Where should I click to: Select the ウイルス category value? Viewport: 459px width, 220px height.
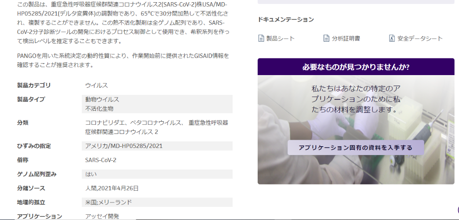coord(97,86)
